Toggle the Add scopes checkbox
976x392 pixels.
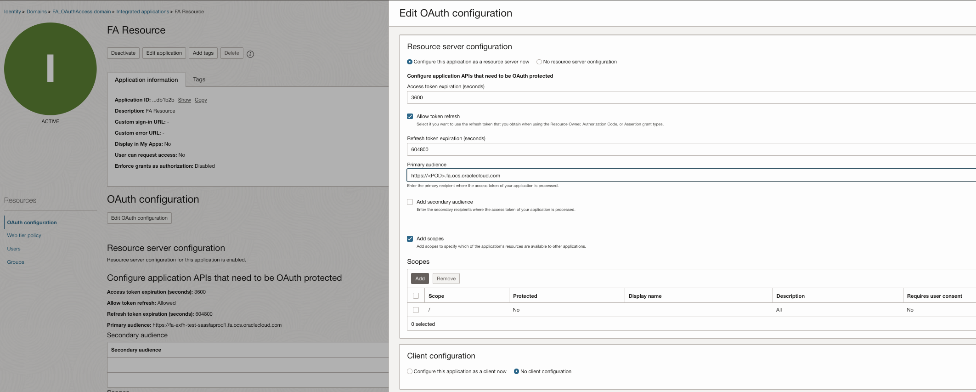pos(410,239)
